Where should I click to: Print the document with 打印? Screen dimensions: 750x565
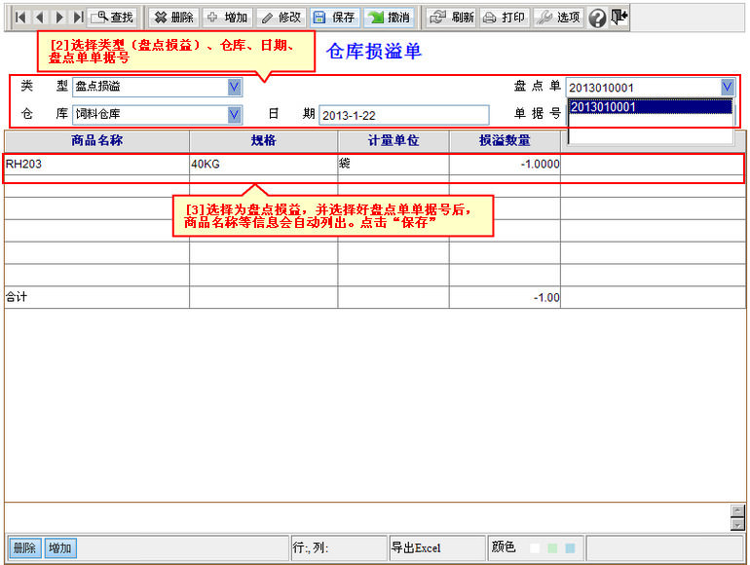pyautogui.click(x=505, y=18)
